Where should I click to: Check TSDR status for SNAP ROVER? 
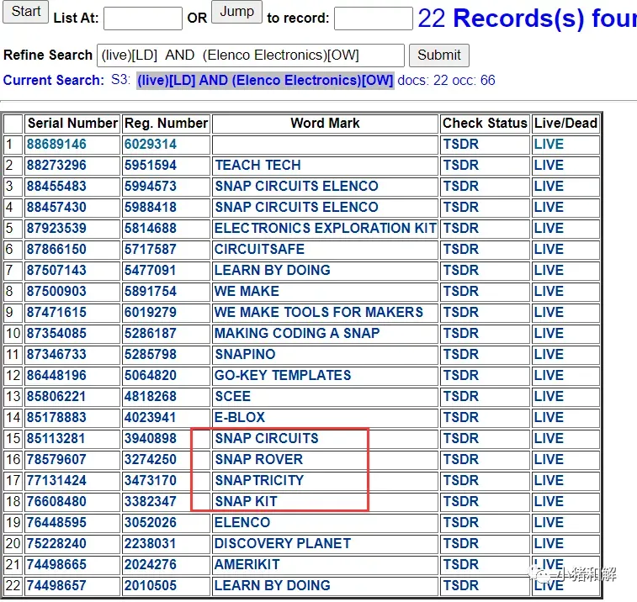pos(460,460)
